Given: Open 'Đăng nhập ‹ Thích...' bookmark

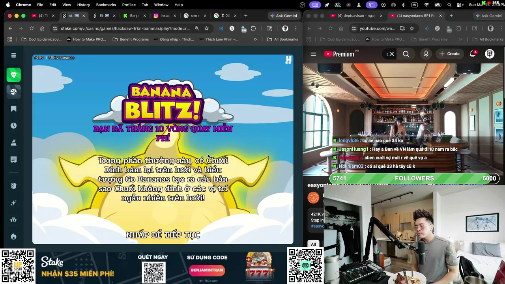Looking at the screenshot, I should click(x=174, y=39).
